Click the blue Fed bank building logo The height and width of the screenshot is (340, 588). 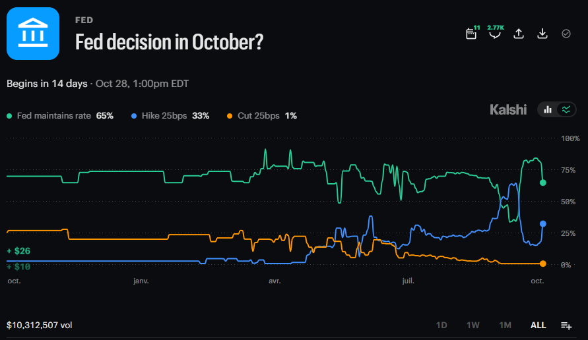[x=33, y=34]
